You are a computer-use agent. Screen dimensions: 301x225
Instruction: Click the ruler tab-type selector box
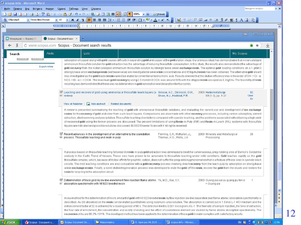coord(3,26)
